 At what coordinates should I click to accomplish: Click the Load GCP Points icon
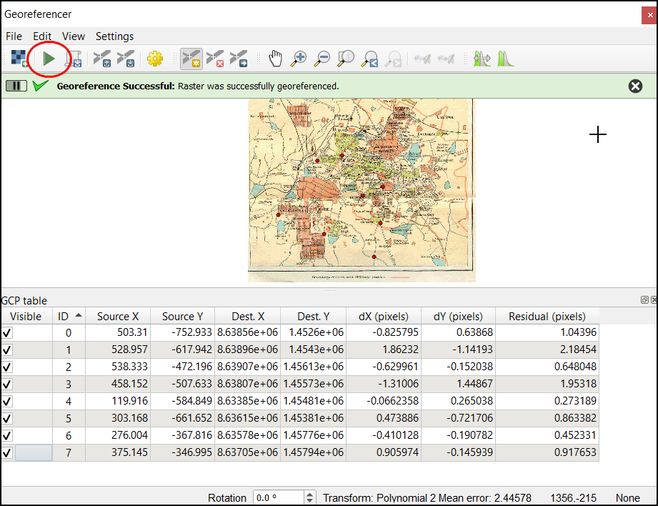[102, 59]
